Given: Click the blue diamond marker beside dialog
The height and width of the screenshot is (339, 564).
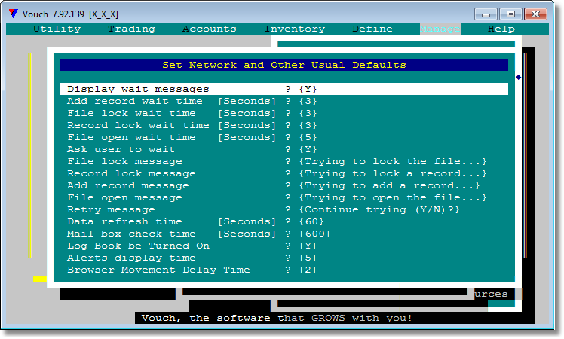Looking at the screenshot, I should [518, 78].
